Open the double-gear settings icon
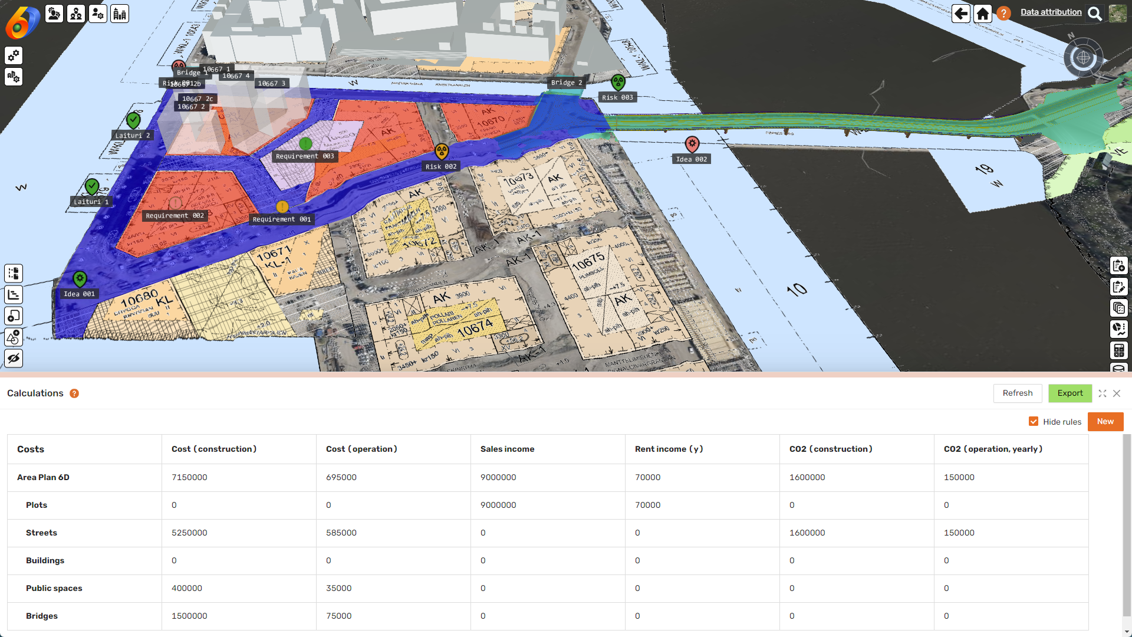The image size is (1132, 637). (x=14, y=55)
